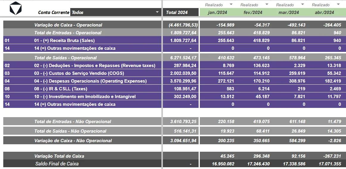Select the Total 2024 column header
This screenshot has height=169, width=346.
pos(181,13)
